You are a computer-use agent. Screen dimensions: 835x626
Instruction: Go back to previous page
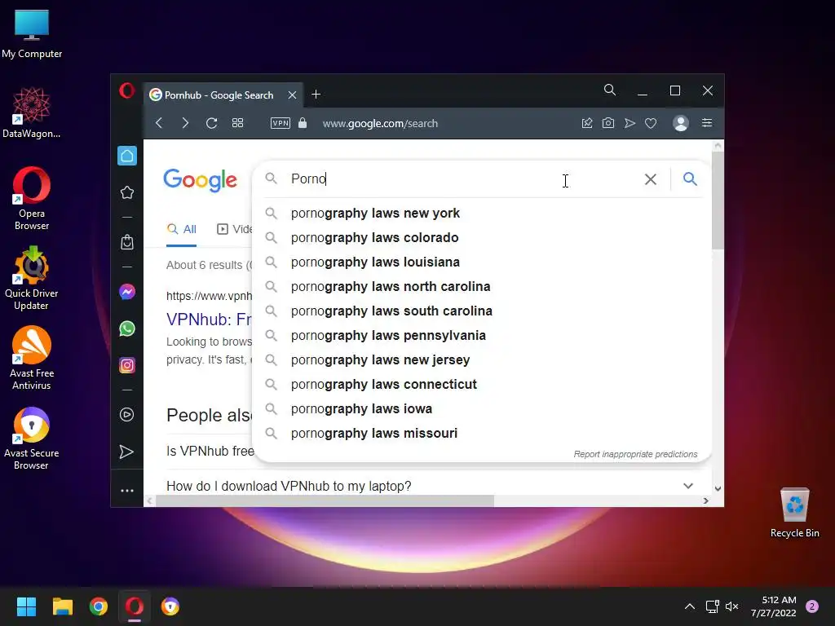click(159, 123)
